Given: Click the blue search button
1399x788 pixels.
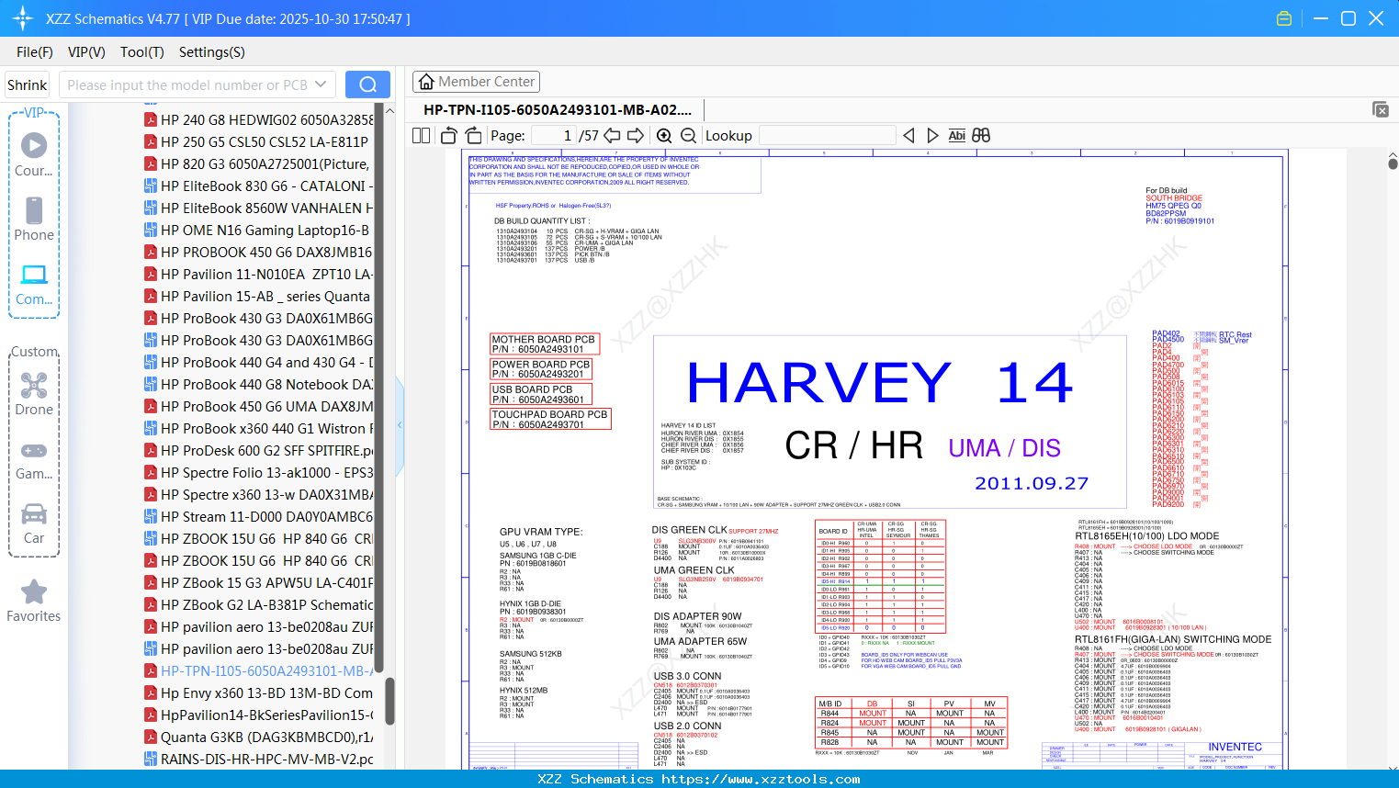Looking at the screenshot, I should coord(367,84).
